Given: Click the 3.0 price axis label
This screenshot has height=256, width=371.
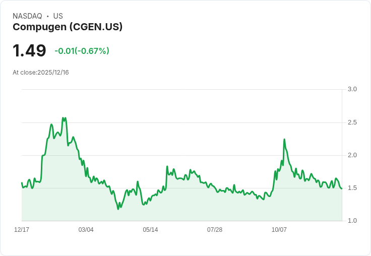Looking at the screenshot, I should pos(352,89).
